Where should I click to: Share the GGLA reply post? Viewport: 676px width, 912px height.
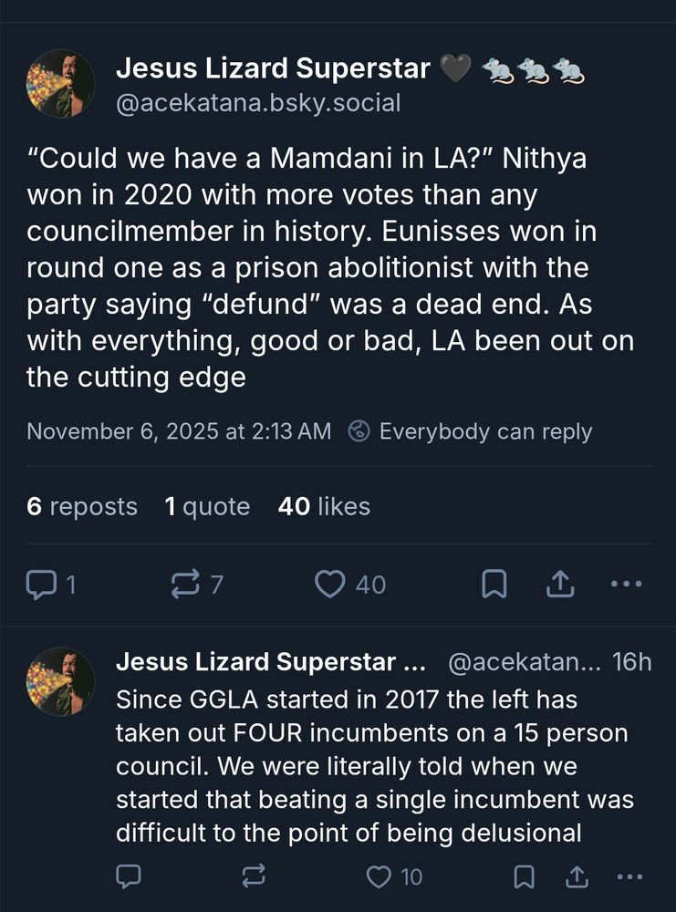point(577,877)
